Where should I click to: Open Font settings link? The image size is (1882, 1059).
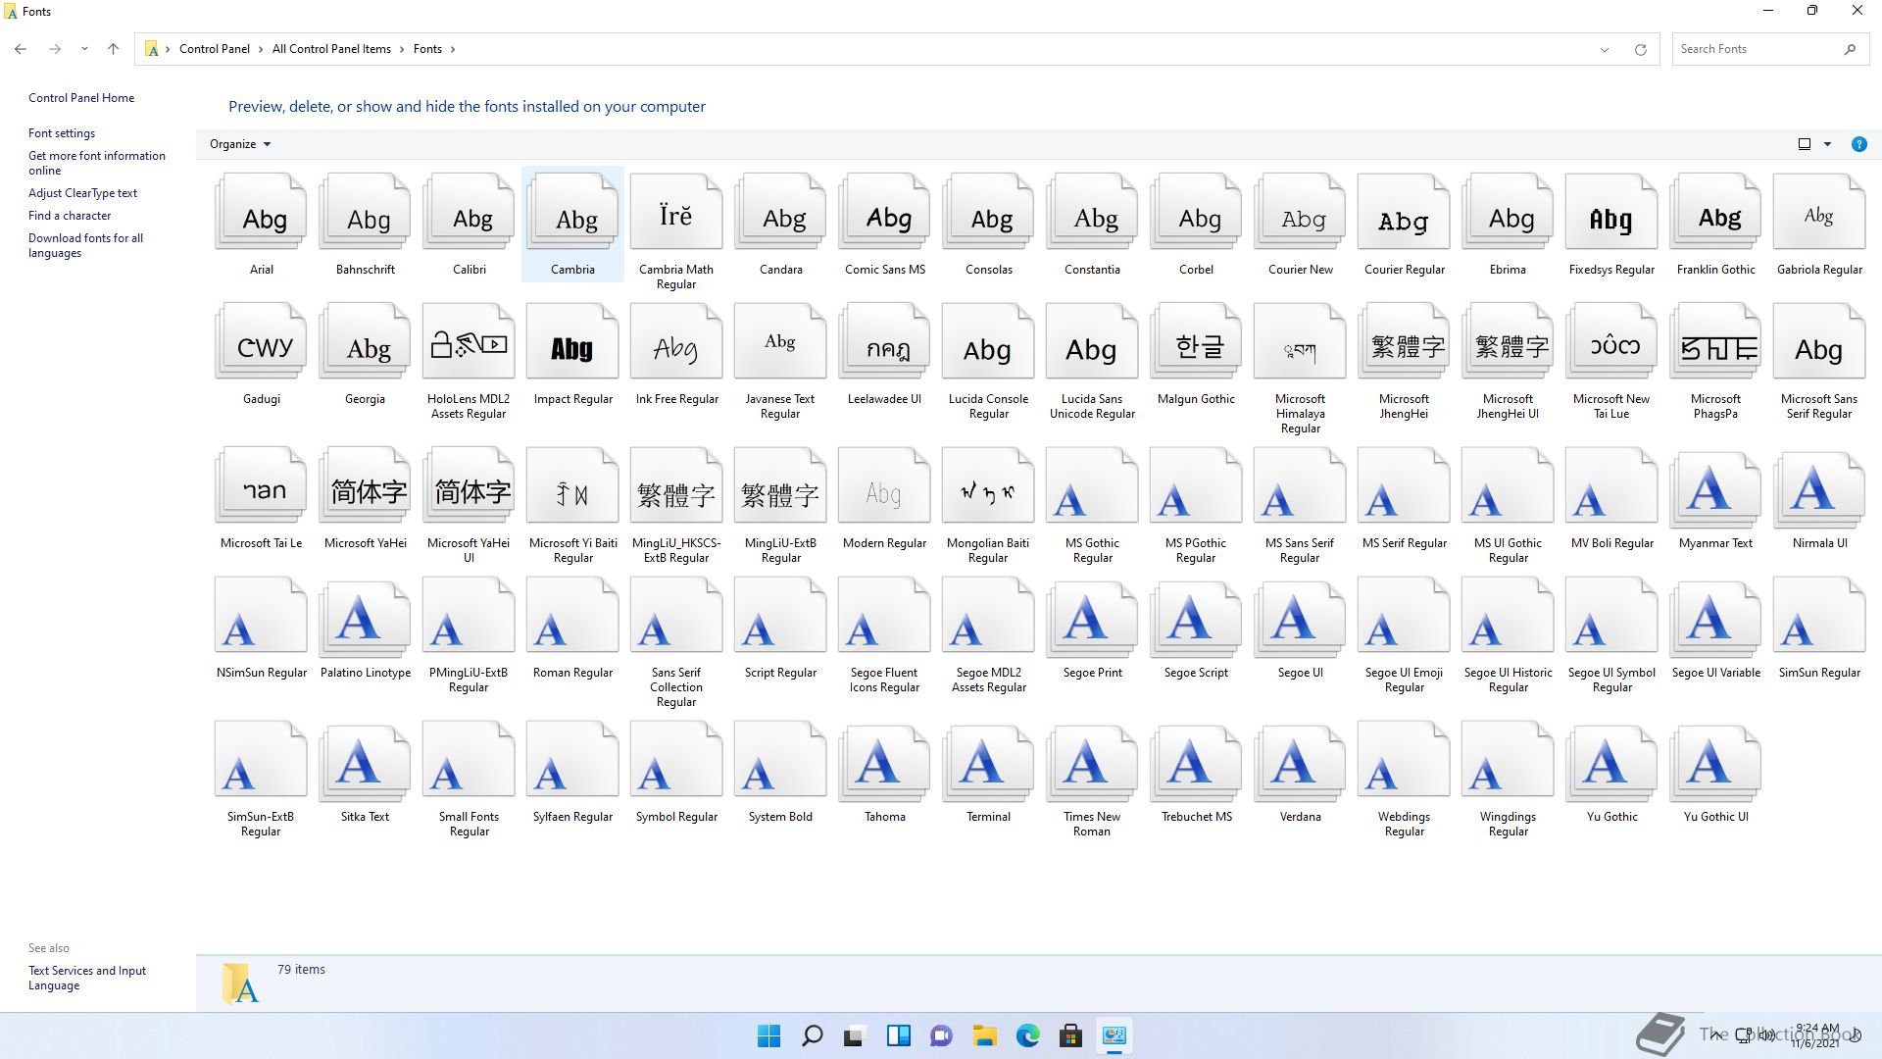tap(62, 133)
